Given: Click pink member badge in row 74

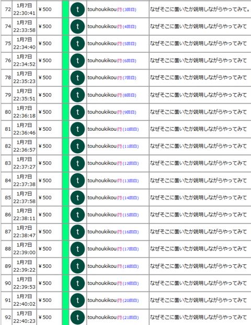Looking at the screenshot, I should click(120, 27).
